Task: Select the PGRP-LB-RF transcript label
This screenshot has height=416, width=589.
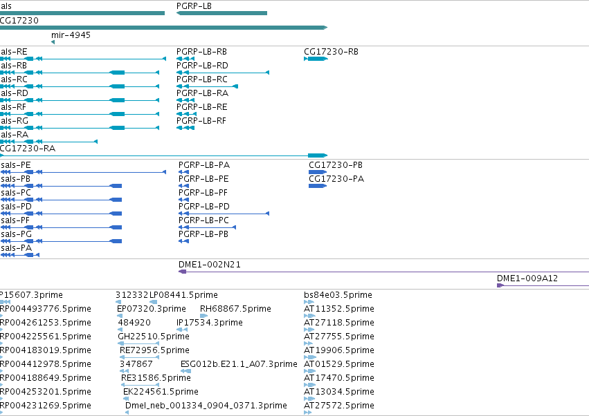Action: click(x=201, y=120)
